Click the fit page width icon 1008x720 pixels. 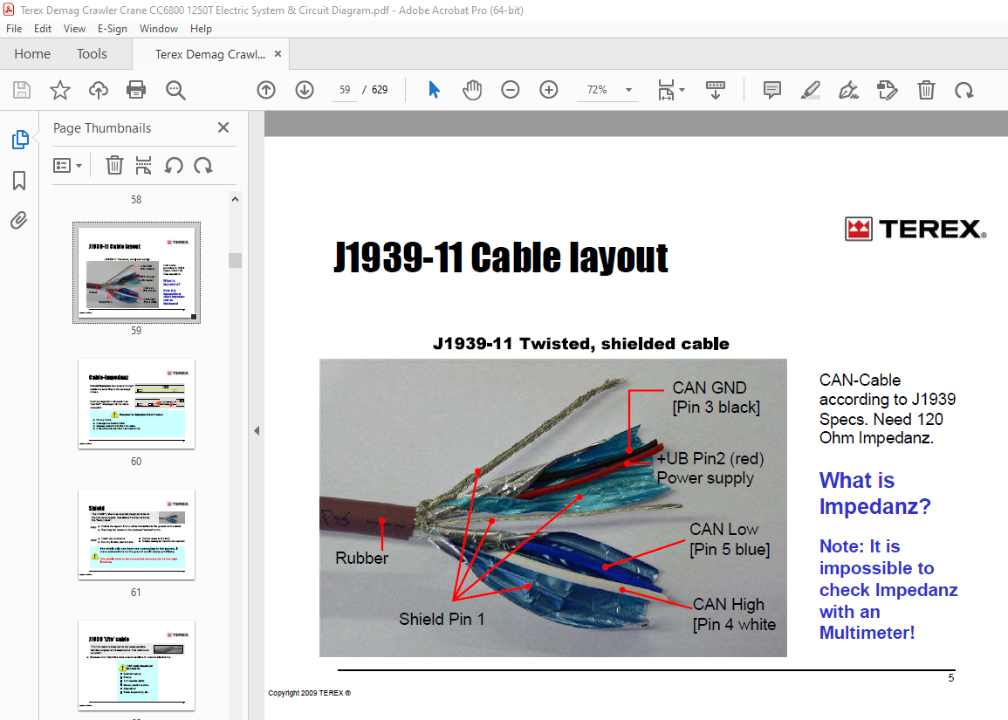tap(666, 90)
